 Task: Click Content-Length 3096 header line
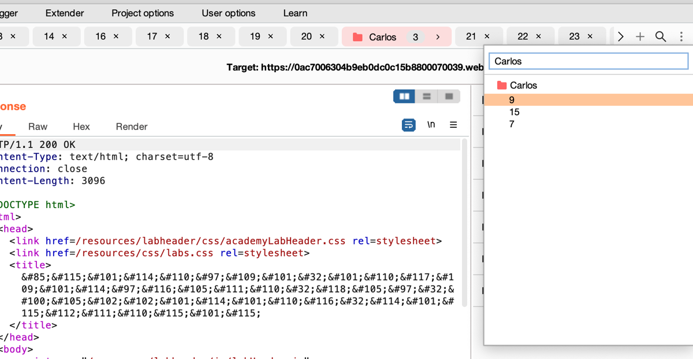tap(53, 181)
